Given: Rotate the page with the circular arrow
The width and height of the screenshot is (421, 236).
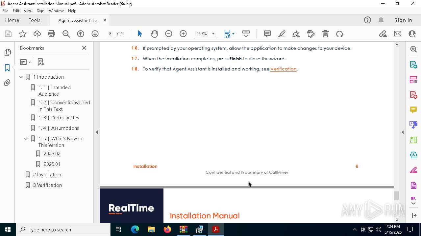Looking at the screenshot, I should pyautogui.click(x=340, y=34).
